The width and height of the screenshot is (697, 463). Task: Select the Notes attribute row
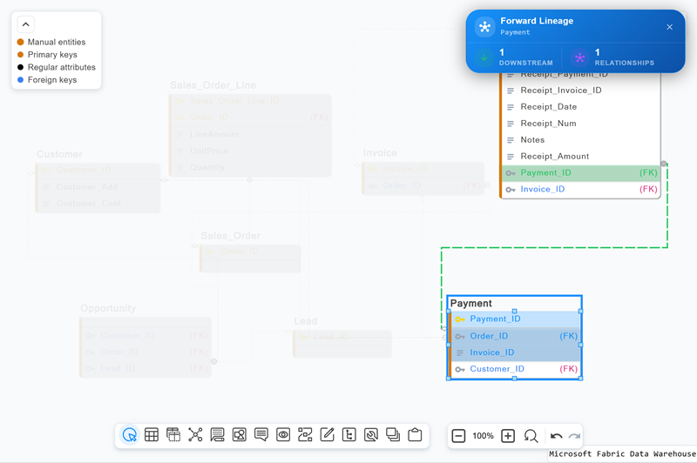[x=580, y=140]
